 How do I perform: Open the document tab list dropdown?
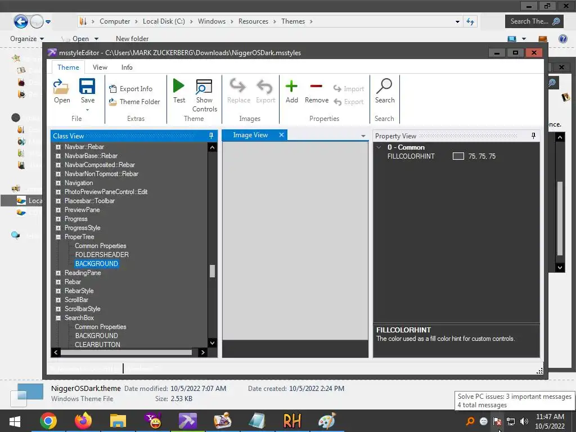tap(363, 136)
